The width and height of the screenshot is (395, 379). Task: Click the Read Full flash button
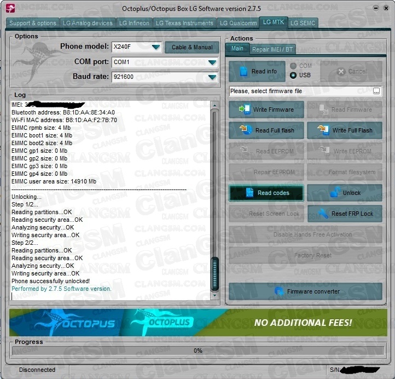(266, 130)
